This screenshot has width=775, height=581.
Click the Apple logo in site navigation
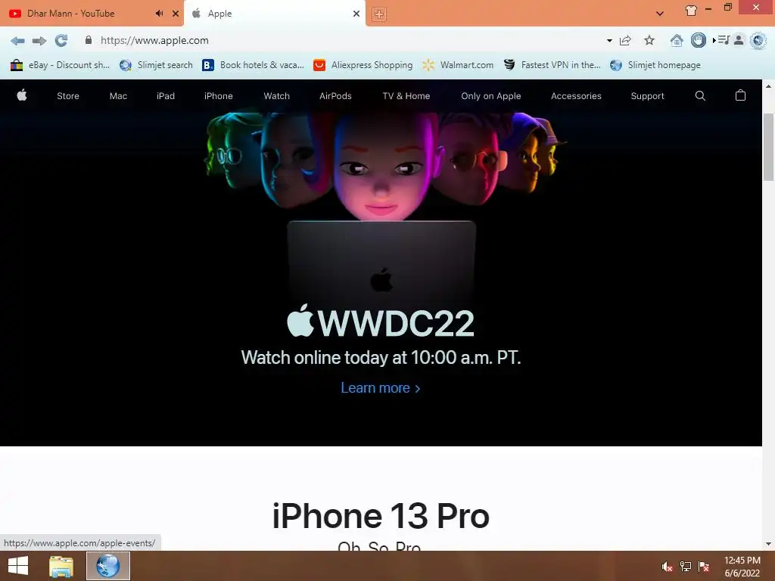(x=22, y=95)
